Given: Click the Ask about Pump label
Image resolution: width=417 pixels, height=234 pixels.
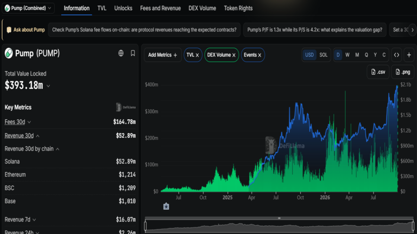Looking at the screenshot, I should (29, 30).
